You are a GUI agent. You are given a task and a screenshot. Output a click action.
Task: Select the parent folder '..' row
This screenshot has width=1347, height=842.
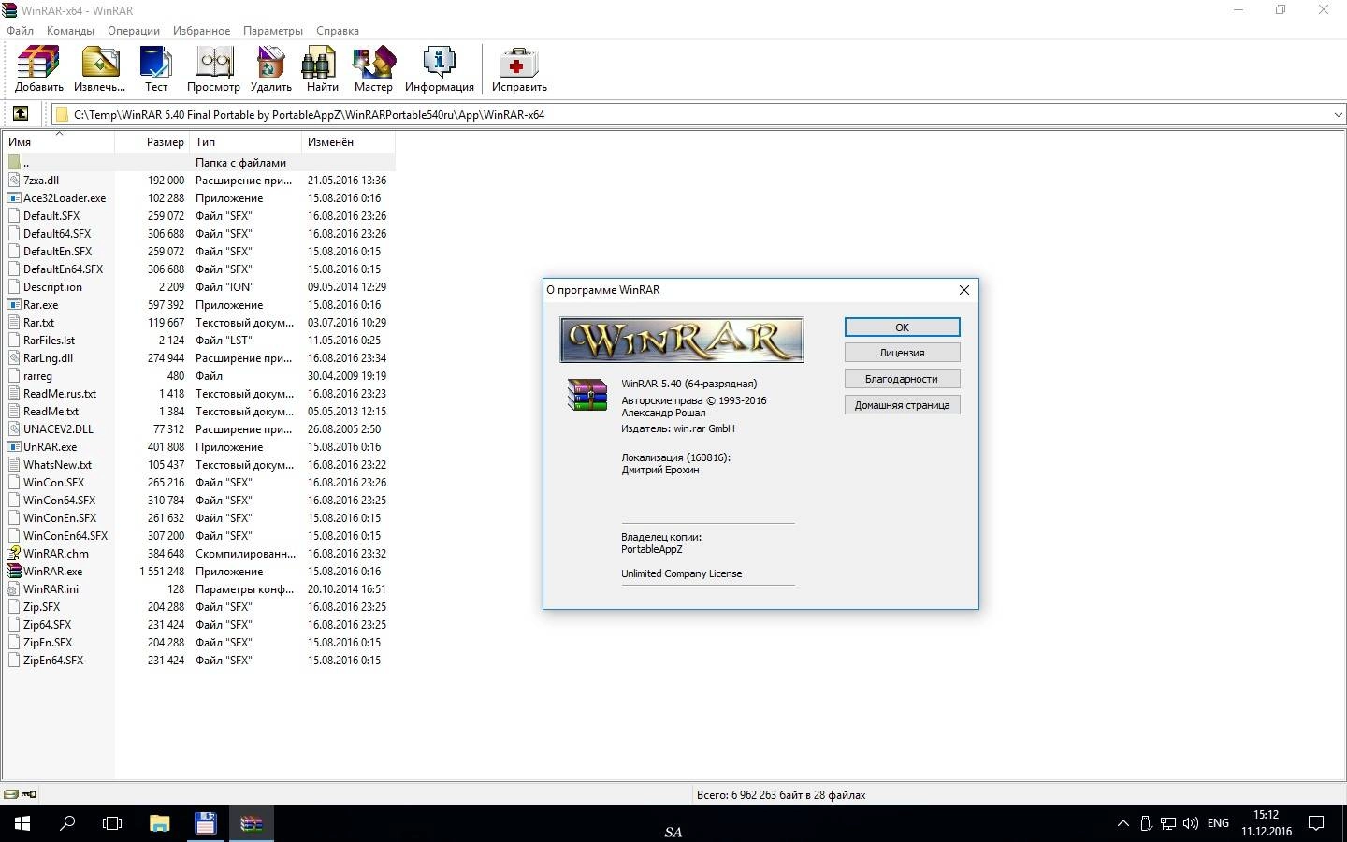click(x=198, y=162)
